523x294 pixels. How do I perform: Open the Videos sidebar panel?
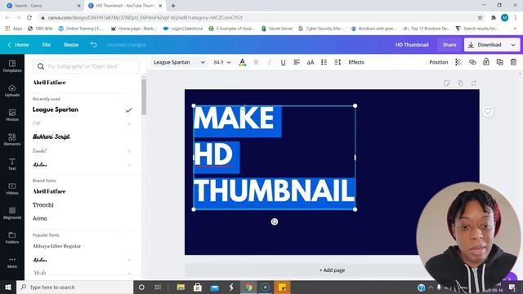[x=12, y=189]
